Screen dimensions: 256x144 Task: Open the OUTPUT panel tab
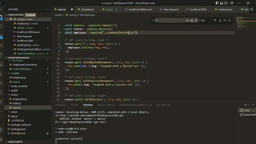[74, 105]
